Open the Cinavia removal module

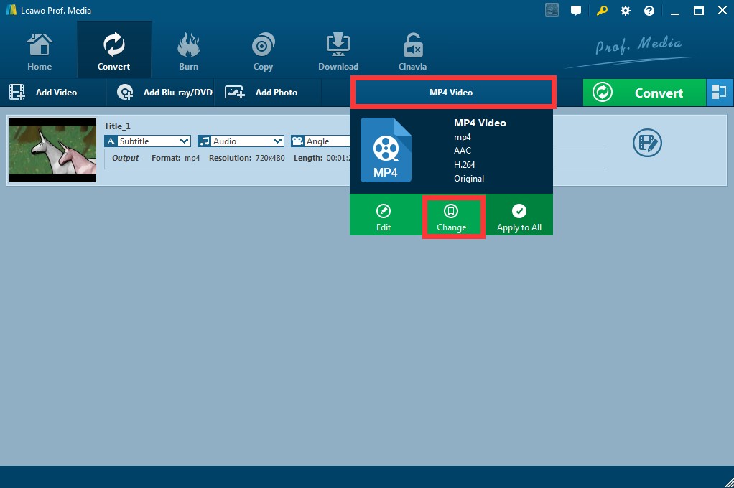[x=412, y=52]
